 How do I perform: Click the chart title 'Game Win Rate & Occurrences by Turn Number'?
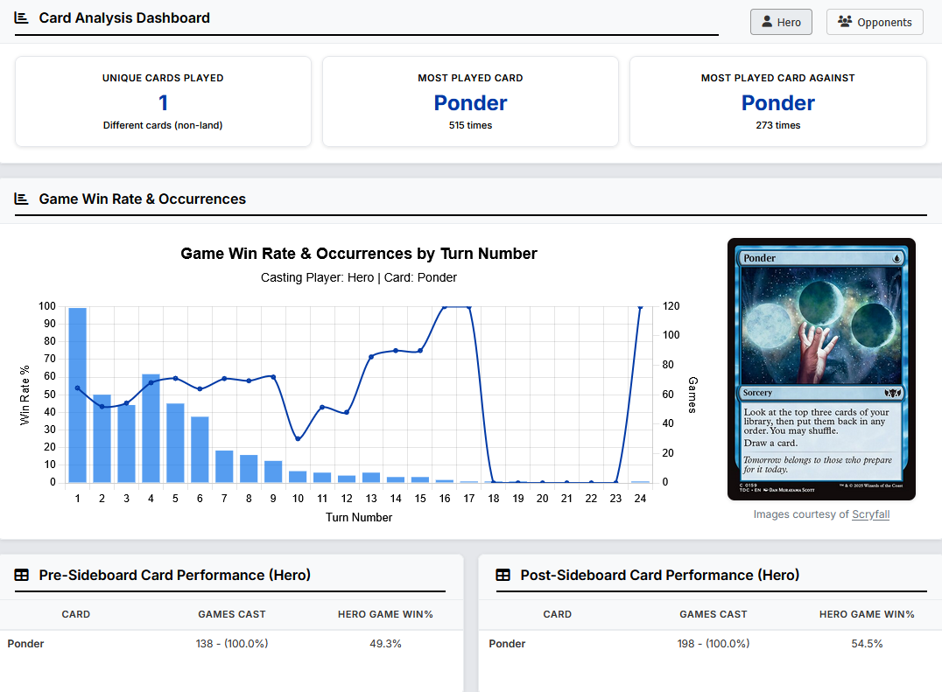(x=359, y=254)
